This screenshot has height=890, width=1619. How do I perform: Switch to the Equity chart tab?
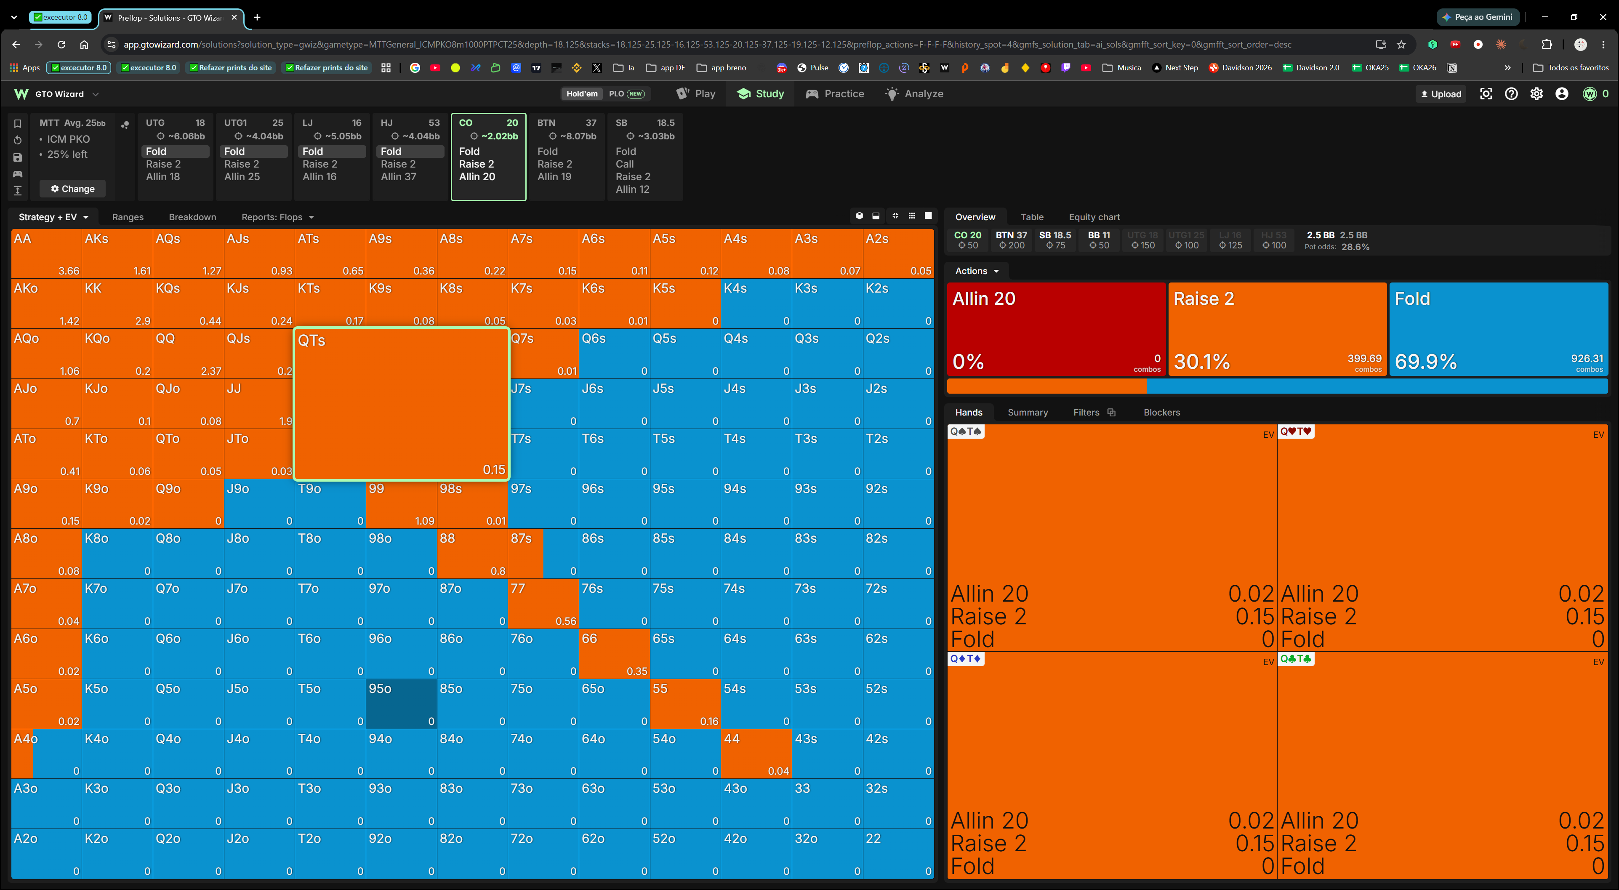(1094, 217)
